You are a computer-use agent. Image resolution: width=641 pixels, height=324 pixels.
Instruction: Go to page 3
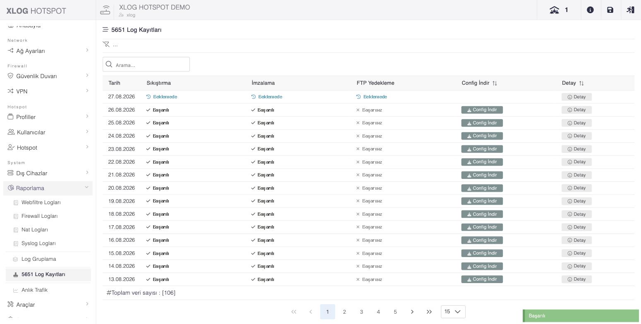361,312
